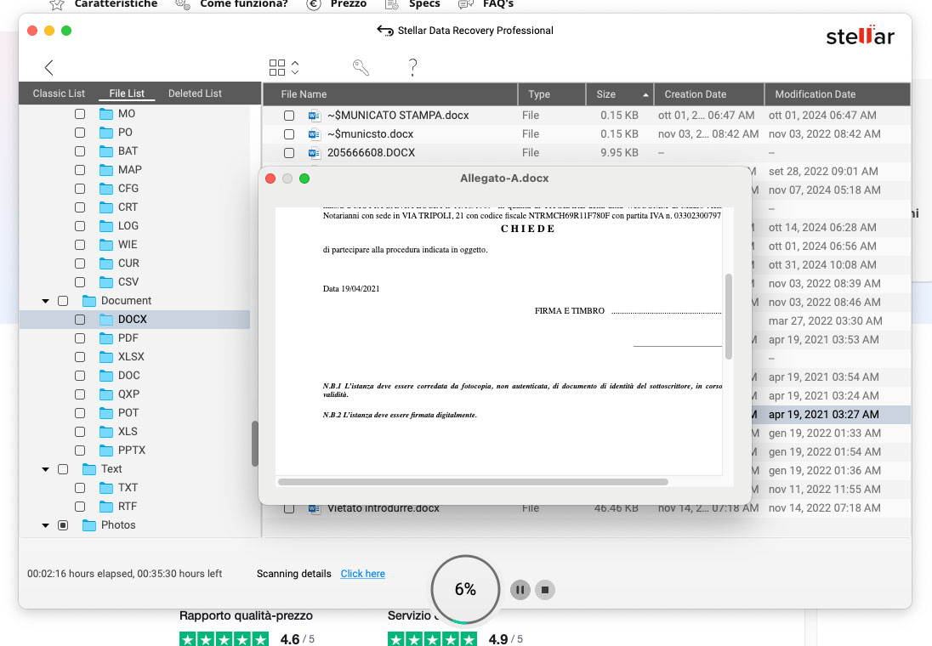Viewport: 932px width, 646px height.
Task: Select the CRT folder icon
Action: (106, 207)
